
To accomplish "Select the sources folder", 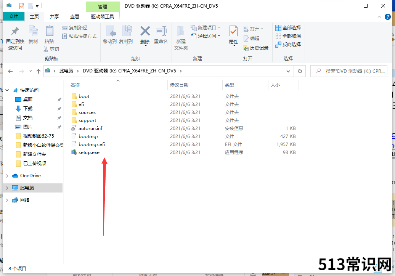I will pyautogui.click(x=87, y=112).
